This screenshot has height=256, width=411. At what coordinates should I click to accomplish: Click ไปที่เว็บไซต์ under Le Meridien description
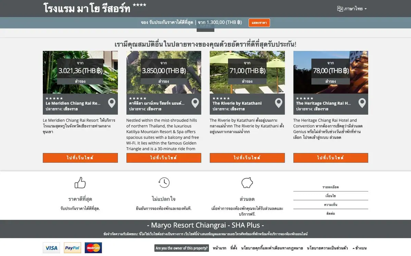(x=80, y=158)
